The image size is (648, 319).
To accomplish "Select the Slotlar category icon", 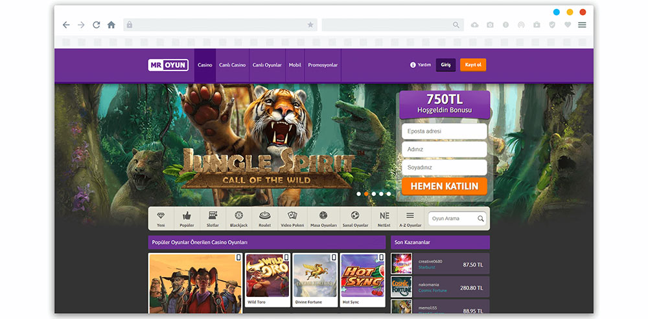I will pyautogui.click(x=213, y=218).
